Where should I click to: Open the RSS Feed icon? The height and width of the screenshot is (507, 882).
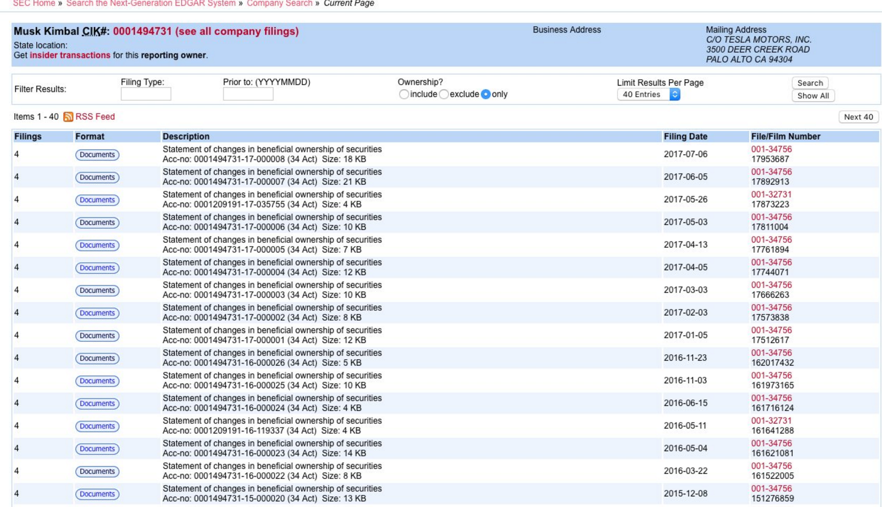click(x=68, y=117)
